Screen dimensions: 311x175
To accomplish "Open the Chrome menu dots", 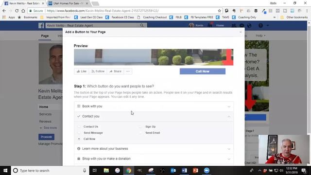I will tap(307, 11).
